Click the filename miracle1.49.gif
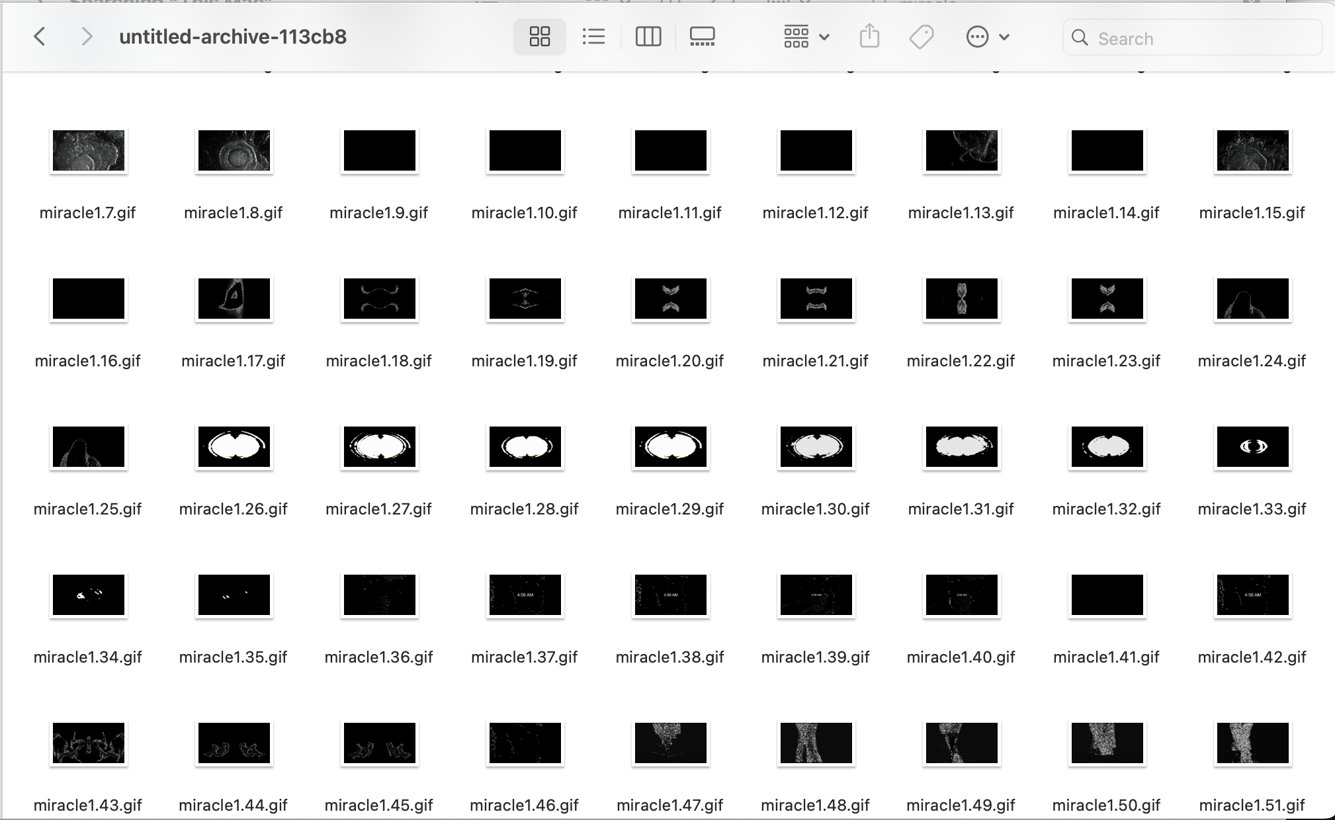Viewport: 1335px width, 820px height. (961, 805)
